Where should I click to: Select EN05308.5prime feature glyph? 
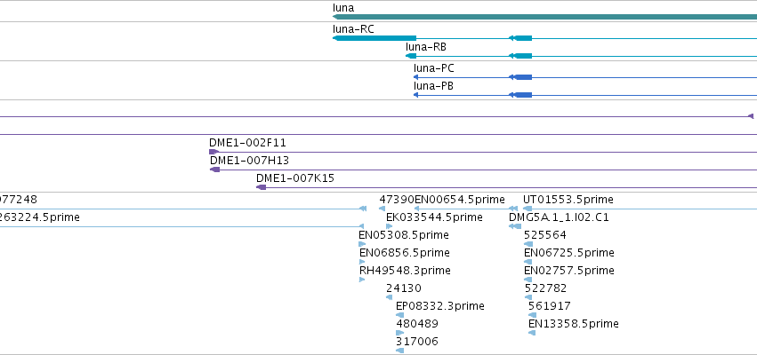[362, 244]
